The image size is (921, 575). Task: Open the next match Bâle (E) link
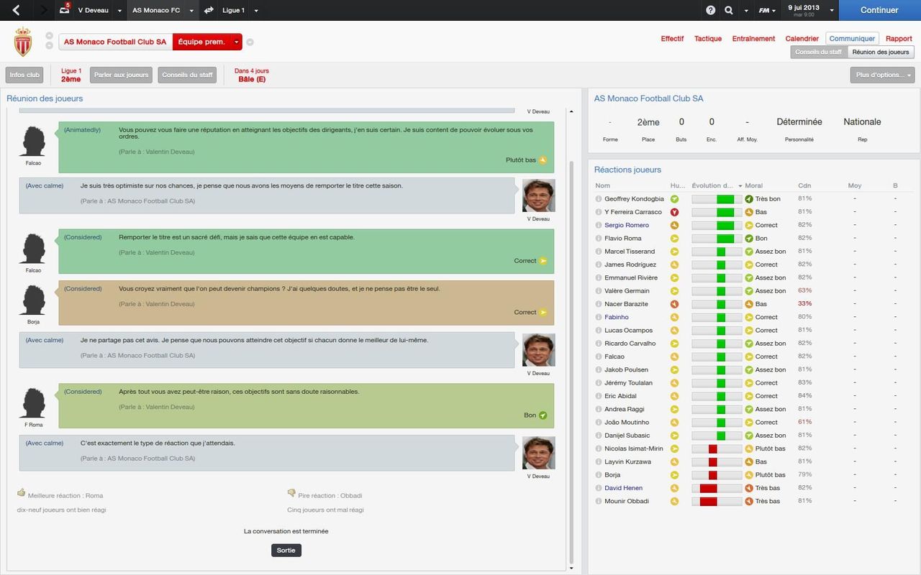[x=252, y=79]
